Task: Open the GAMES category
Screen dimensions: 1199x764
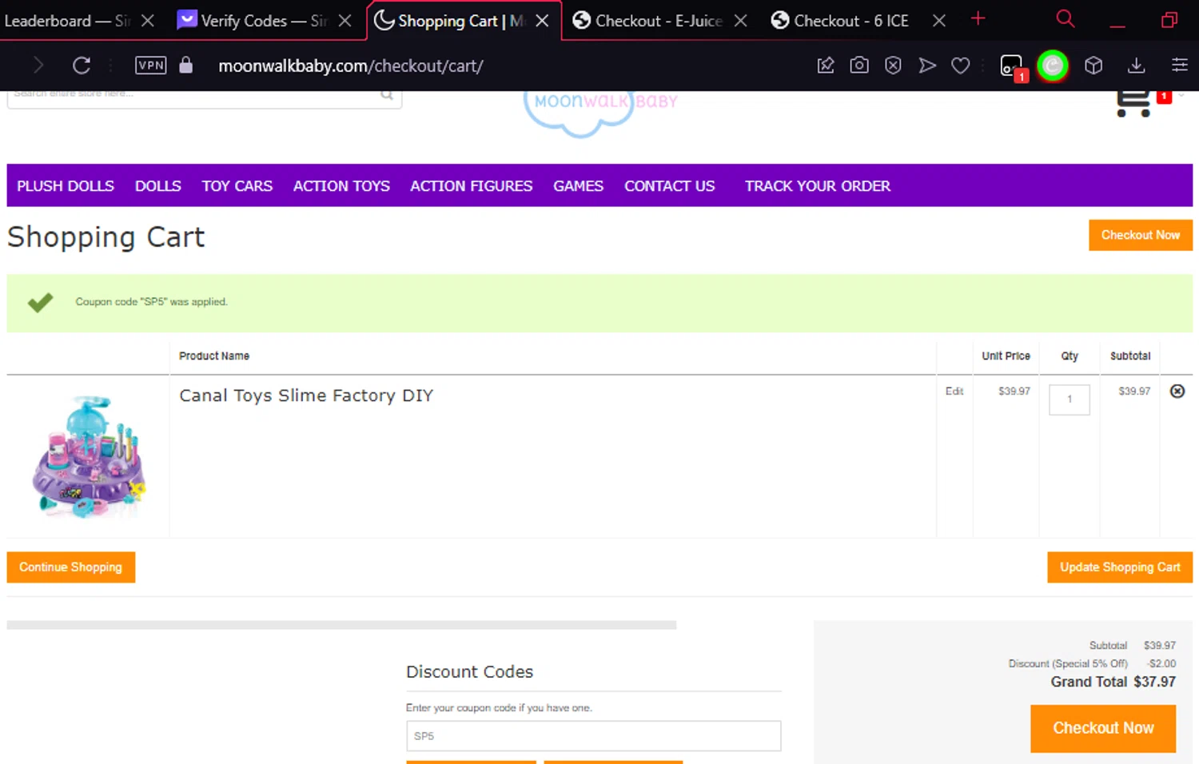Action: click(x=578, y=185)
